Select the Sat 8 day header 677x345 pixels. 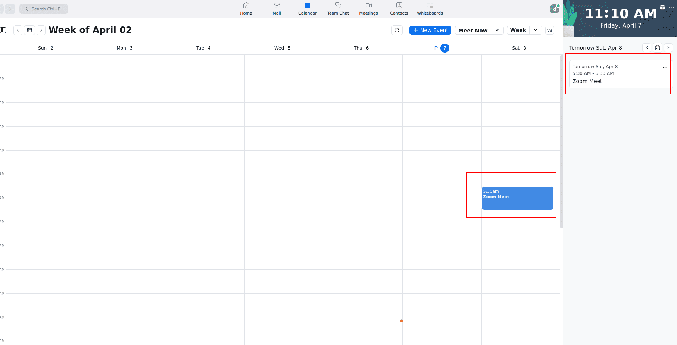(519, 48)
